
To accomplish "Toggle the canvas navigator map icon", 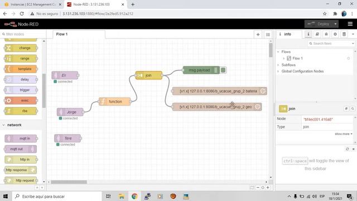I will tap(252, 188).
